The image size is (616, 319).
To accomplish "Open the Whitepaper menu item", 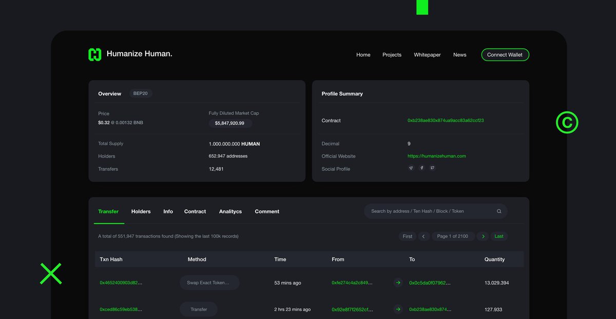I will pos(427,55).
